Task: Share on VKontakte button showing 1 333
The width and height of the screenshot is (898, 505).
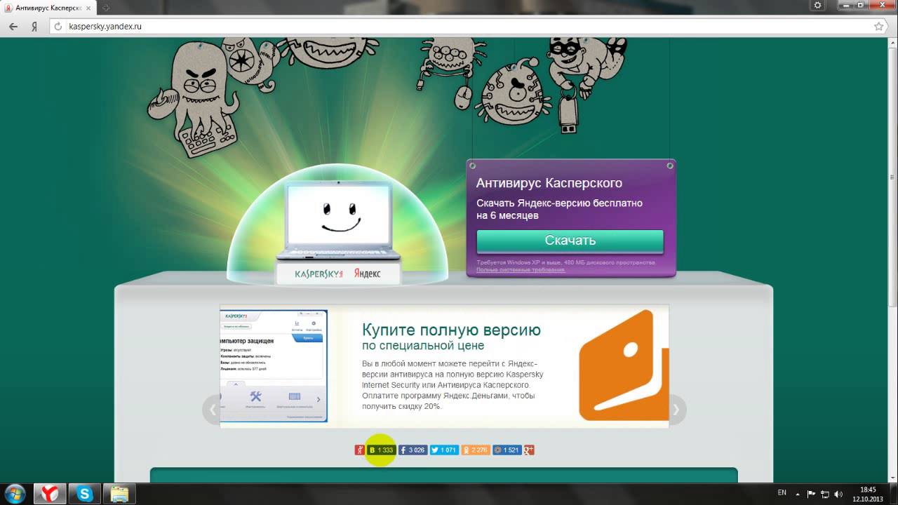Action: tap(382, 450)
